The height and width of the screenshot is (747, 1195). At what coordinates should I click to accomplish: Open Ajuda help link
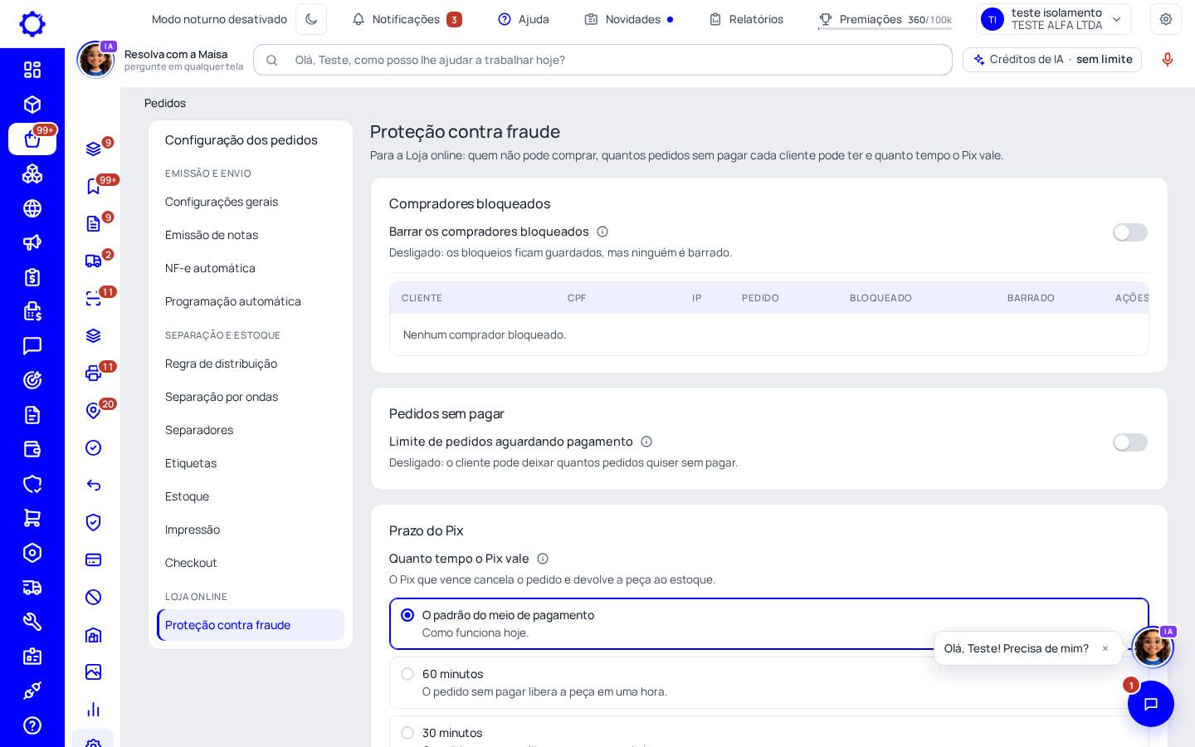tap(524, 19)
